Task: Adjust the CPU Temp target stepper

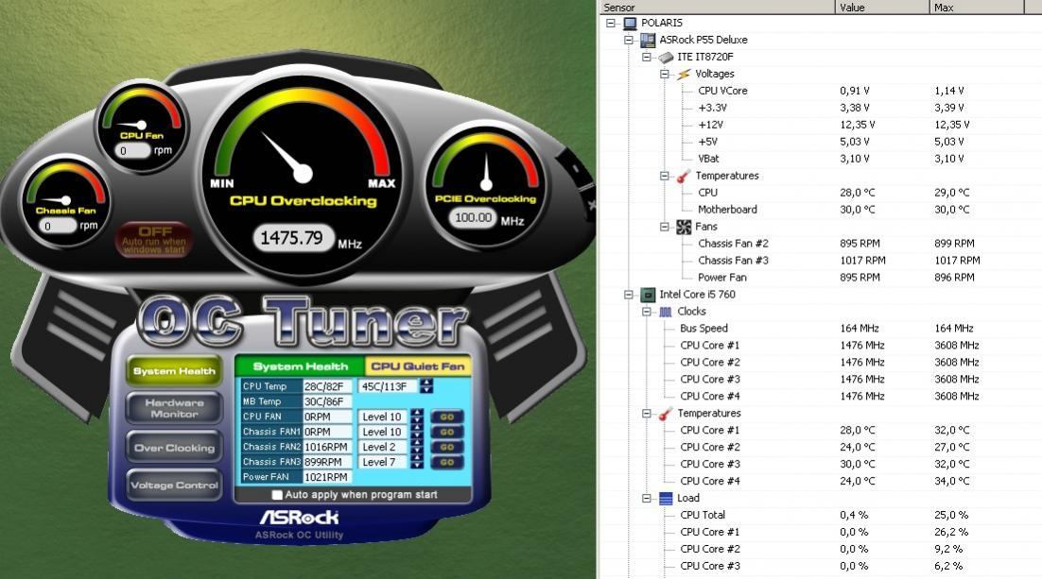Action: tap(425, 386)
